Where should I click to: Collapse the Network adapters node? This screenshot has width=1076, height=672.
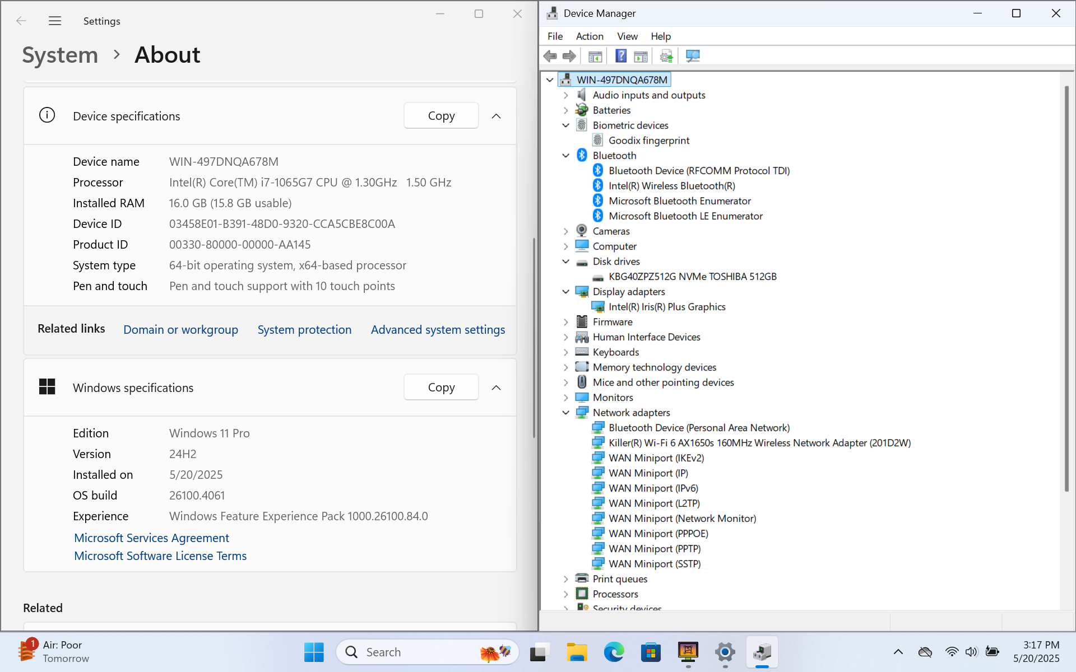tap(566, 413)
